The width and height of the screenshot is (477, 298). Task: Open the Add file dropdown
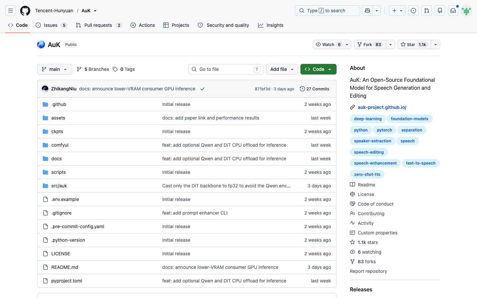pos(282,69)
